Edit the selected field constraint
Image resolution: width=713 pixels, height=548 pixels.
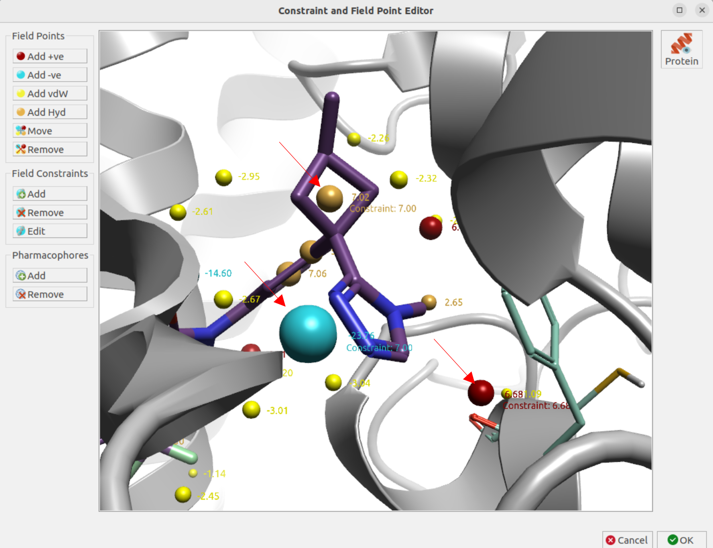(x=50, y=231)
